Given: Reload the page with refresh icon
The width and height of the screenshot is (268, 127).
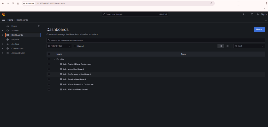Looking at the screenshot, I should pos(13,3).
